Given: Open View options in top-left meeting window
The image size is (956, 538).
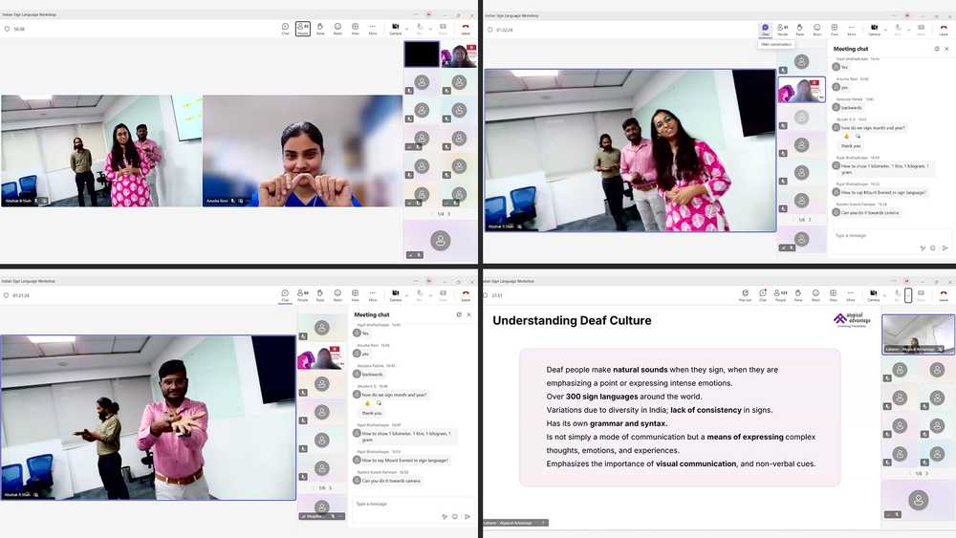Looking at the screenshot, I should tap(356, 29).
